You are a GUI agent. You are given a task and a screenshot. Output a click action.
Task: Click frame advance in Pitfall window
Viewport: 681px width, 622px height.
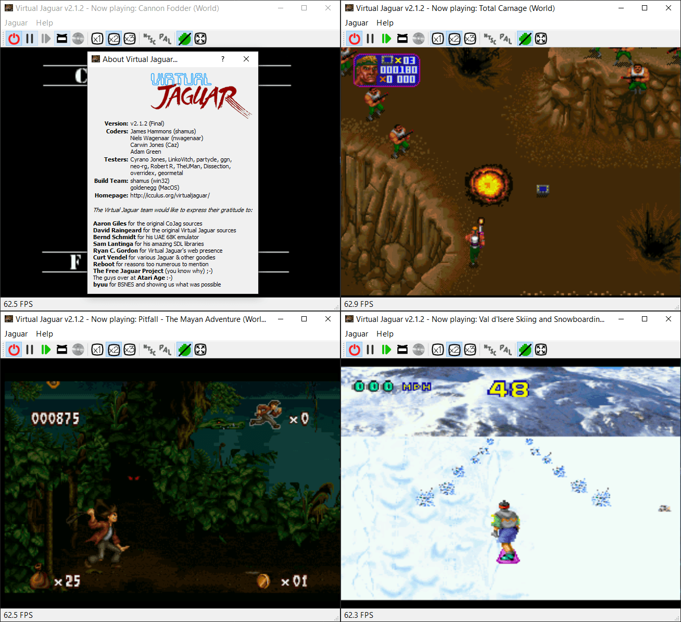46,350
